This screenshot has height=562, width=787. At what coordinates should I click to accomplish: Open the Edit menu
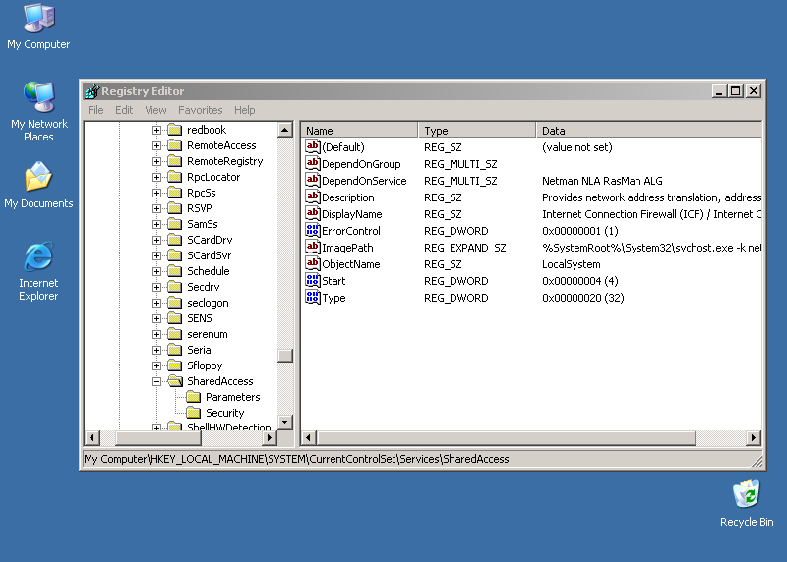tap(124, 110)
